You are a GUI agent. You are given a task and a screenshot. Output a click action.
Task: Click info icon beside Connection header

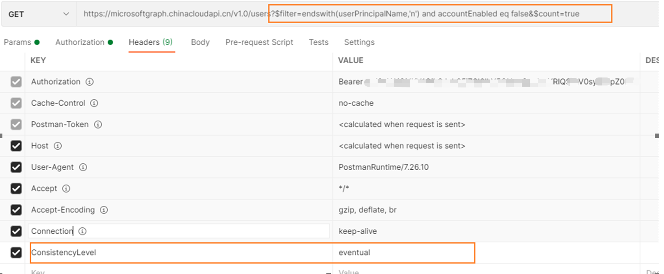[x=82, y=231]
